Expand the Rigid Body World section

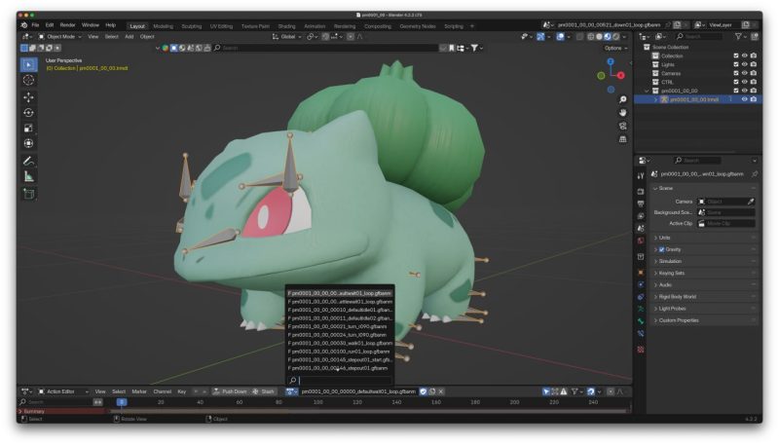click(676, 296)
